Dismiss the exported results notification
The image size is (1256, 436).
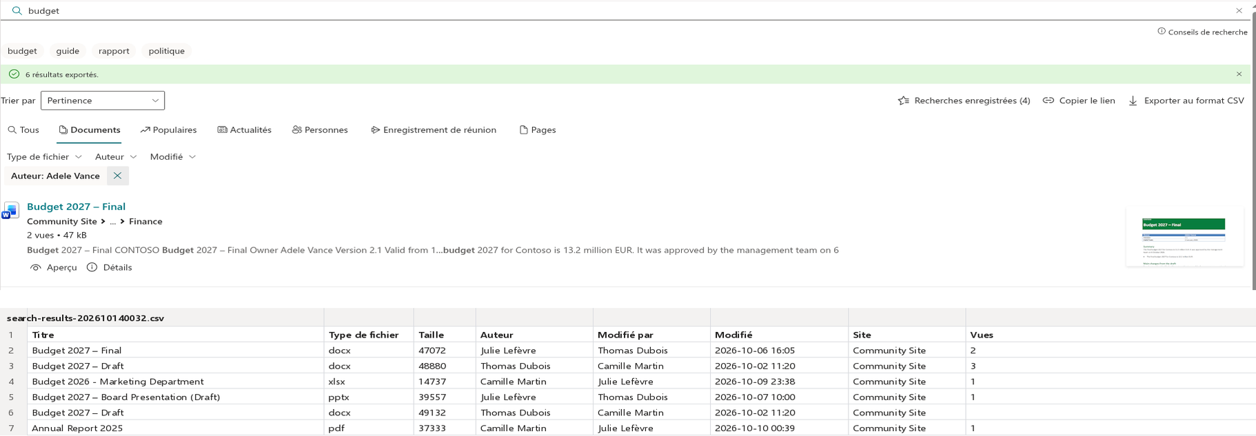pyautogui.click(x=1239, y=74)
